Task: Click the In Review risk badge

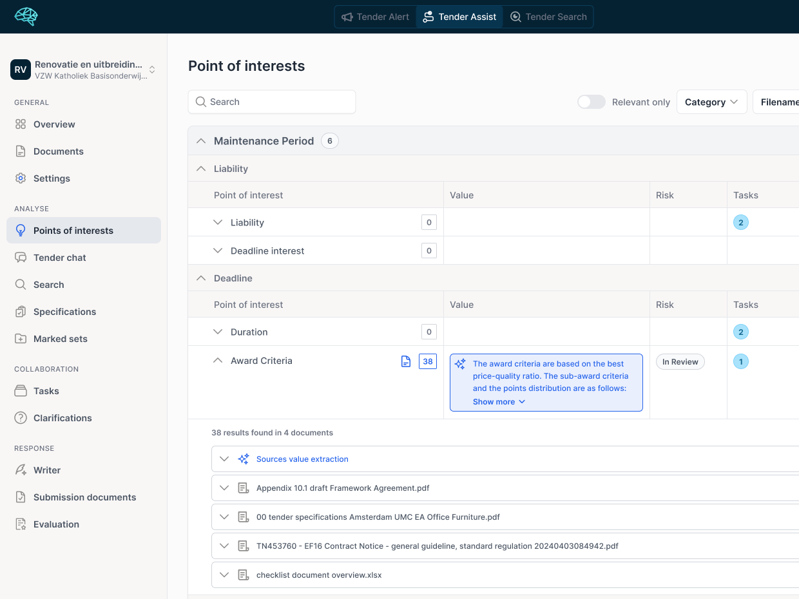Action: 680,362
